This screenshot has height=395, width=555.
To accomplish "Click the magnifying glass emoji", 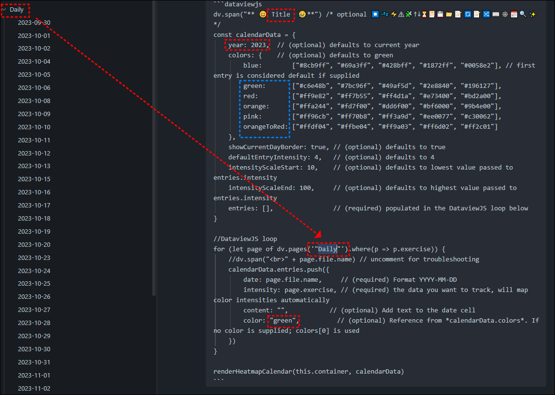I will (523, 14).
